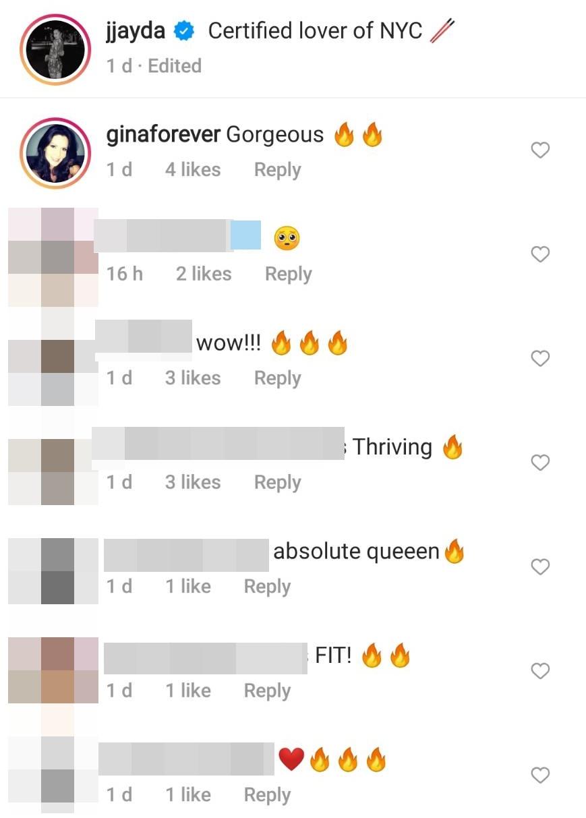This screenshot has height=818, width=586.
Task: Reply to the "FIT!" comment
Action: [x=267, y=691]
